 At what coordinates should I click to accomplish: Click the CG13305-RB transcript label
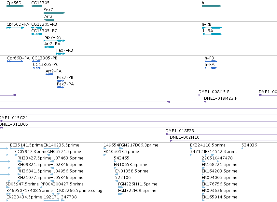tap(44, 24)
